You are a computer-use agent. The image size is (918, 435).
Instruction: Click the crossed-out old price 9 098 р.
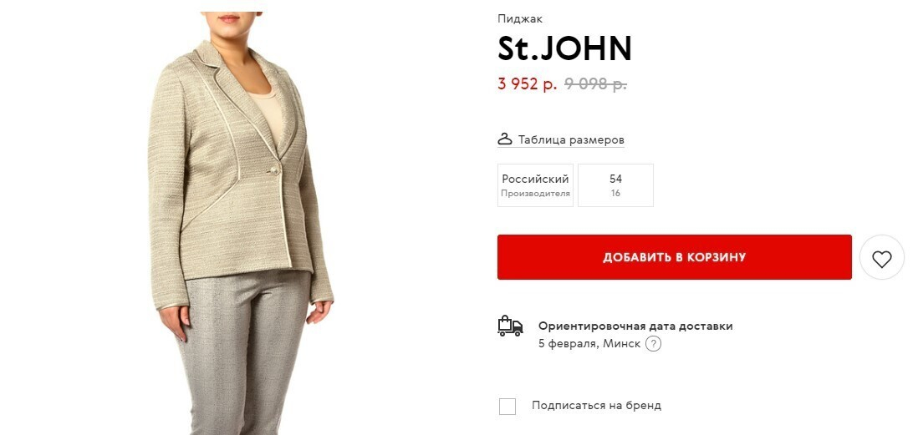(596, 84)
